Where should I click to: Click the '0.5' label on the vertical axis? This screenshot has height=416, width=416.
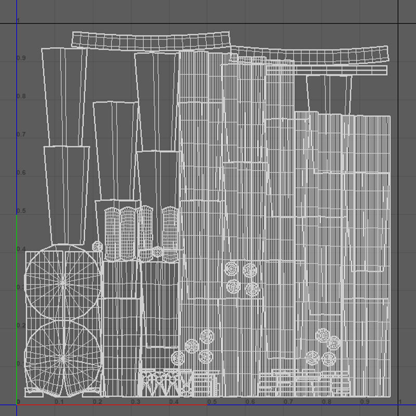click(x=21, y=211)
